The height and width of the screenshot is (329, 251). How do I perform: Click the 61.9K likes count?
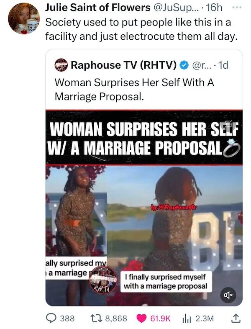click(x=160, y=319)
